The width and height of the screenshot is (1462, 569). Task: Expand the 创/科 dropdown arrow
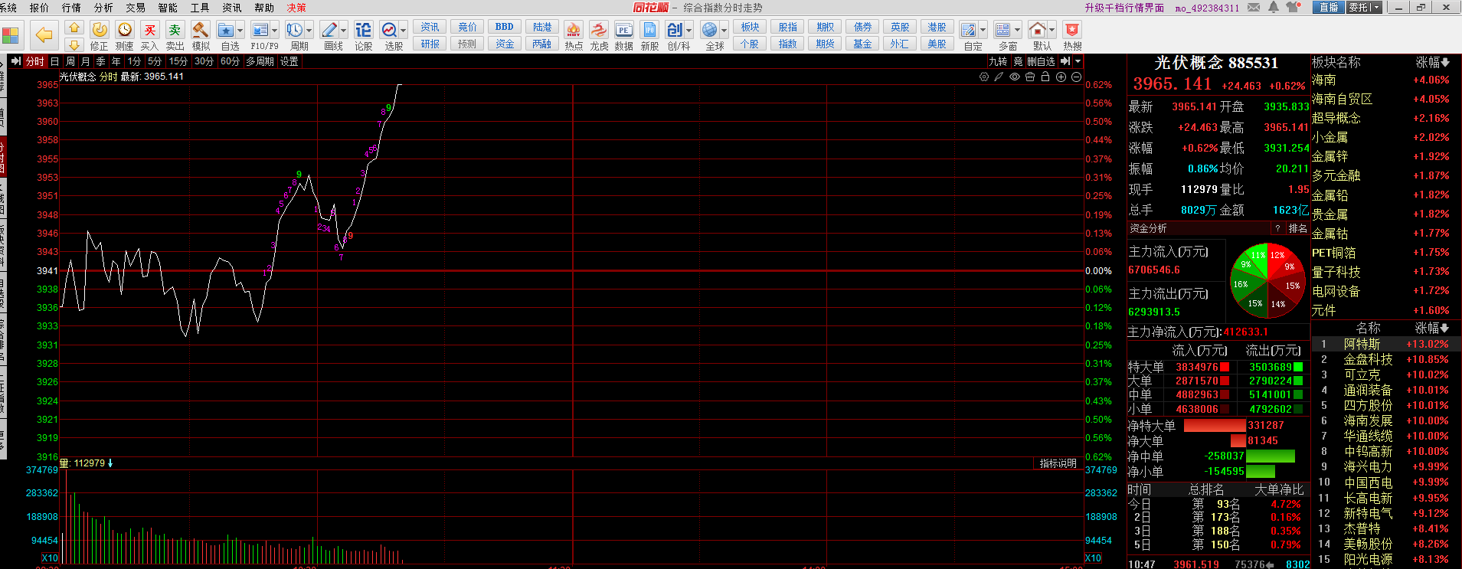(x=689, y=31)
